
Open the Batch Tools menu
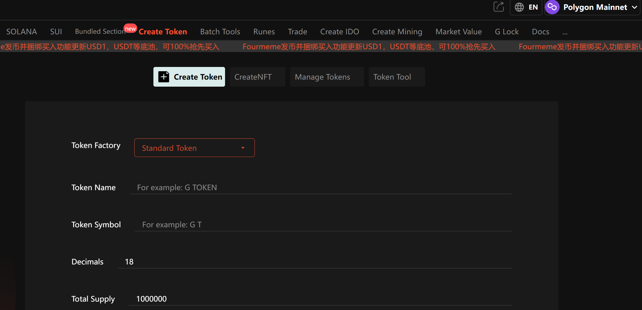point(220,32)
